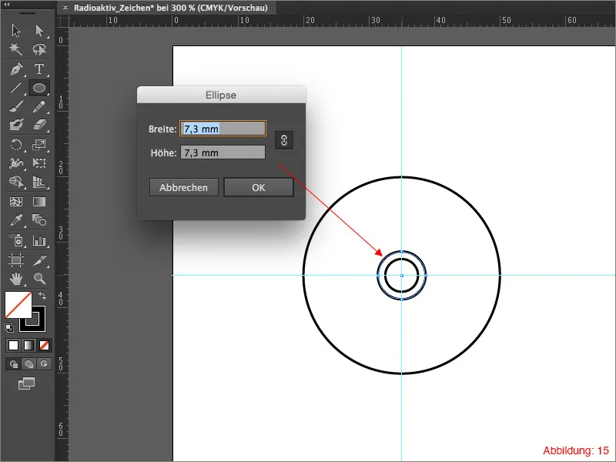This screenshot has height=462, width=616.
Task: Select the Warp tool
Action: [x=16, y=163]
